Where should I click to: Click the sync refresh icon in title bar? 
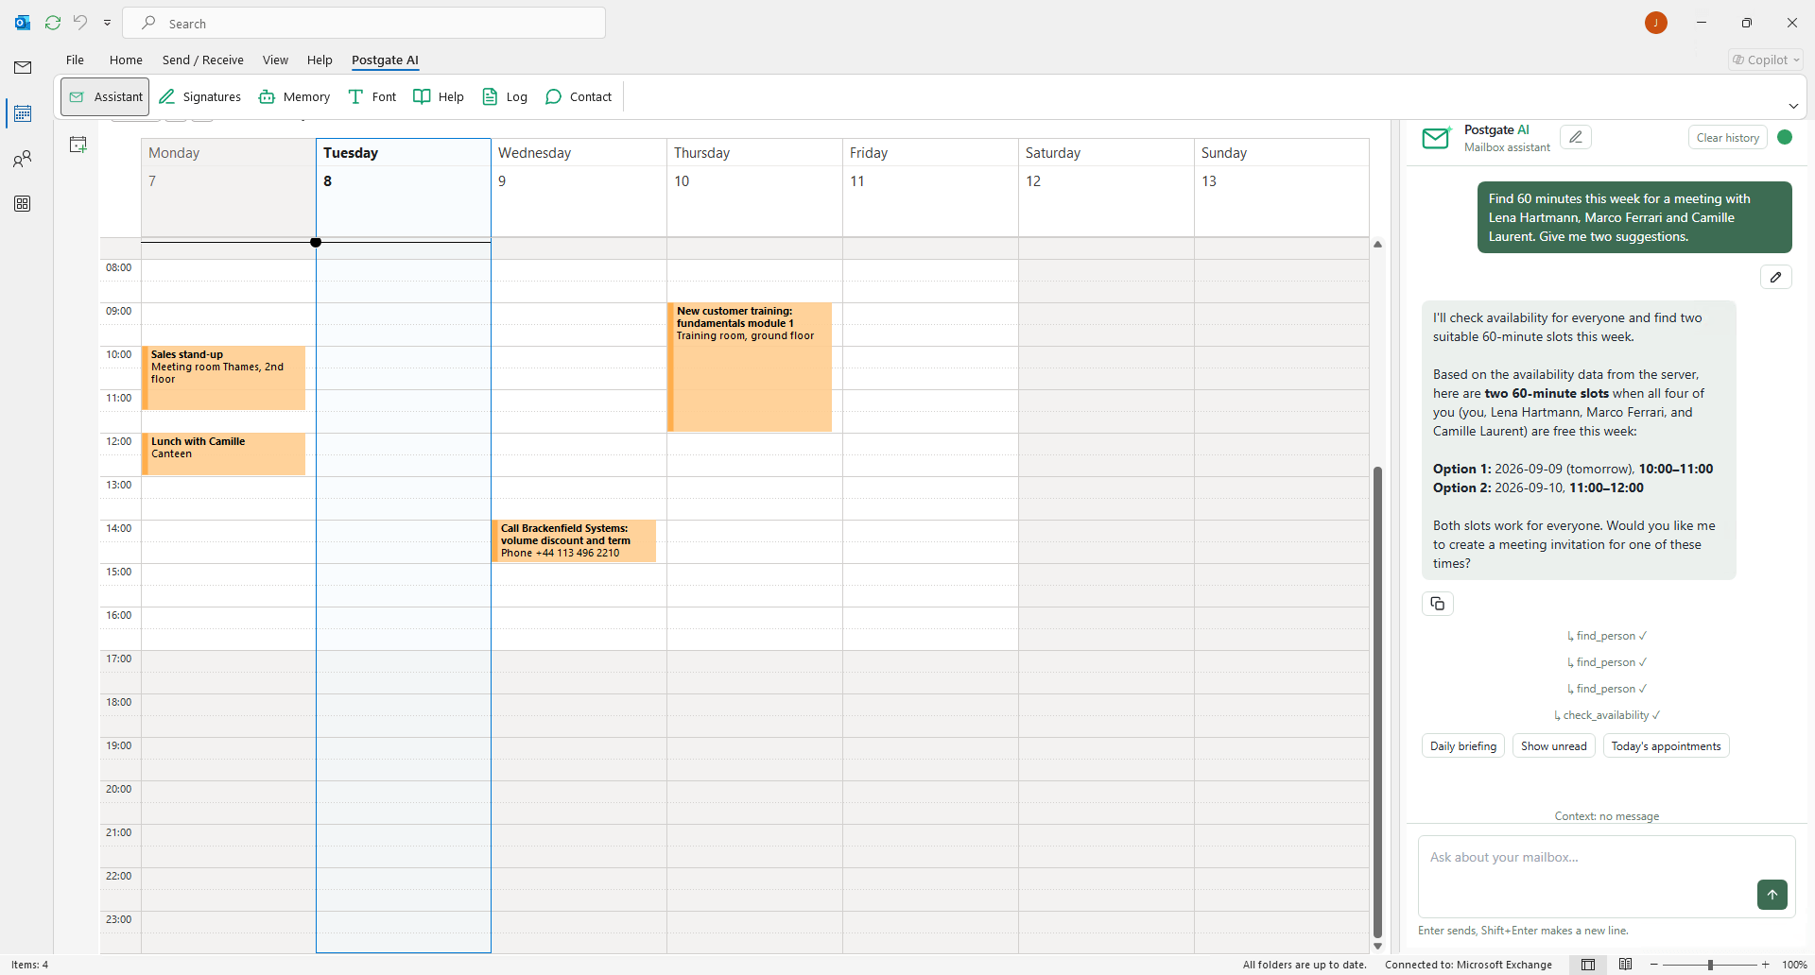point(53,23)
